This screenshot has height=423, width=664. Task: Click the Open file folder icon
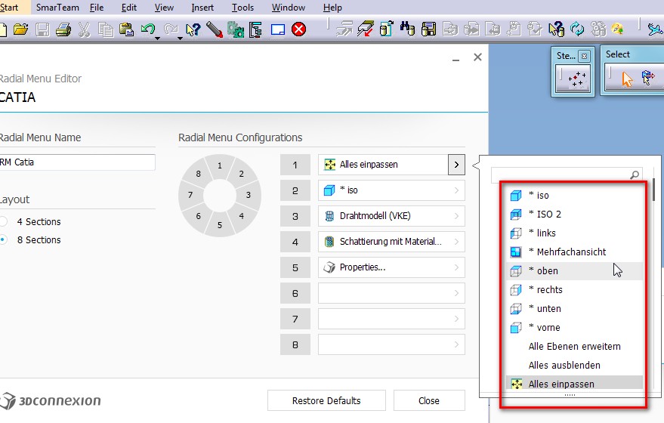20,29
